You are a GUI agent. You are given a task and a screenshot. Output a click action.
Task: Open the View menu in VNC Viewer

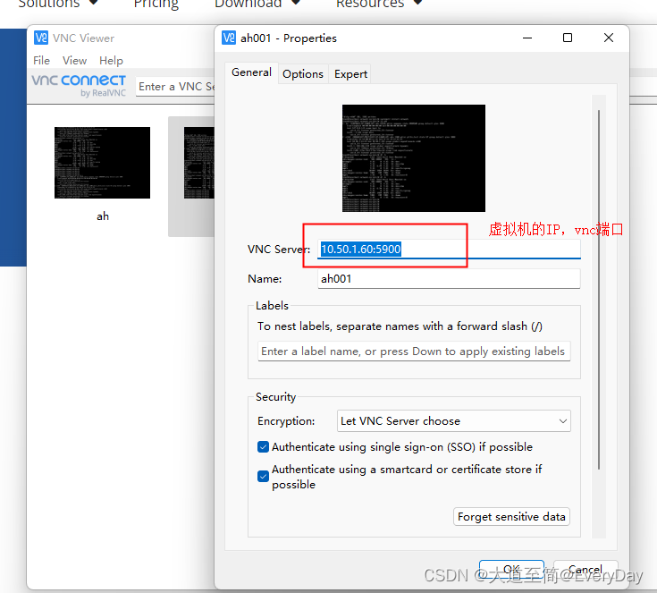(x=74, y=61)
